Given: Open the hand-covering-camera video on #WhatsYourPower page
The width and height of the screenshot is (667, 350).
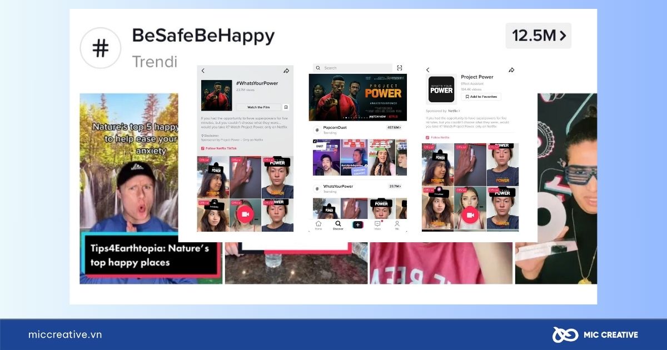Looking at the screenshot, I should 245,177.
